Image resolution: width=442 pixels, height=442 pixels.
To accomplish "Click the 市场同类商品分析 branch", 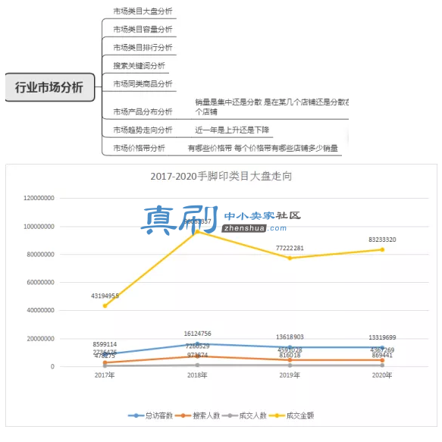I will pyautogui.click(x=143, y=83).
